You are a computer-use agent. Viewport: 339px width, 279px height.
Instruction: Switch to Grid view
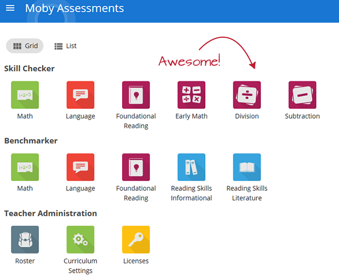coord(25,46)
